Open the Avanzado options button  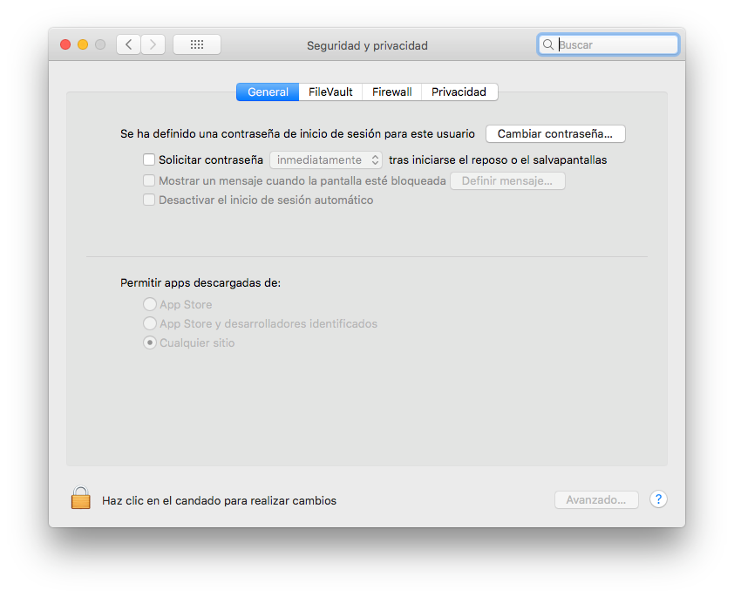click(596, 500)
